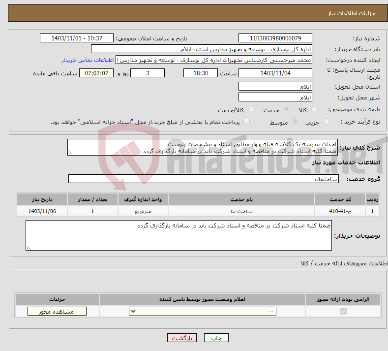Click the گروه خدمت field ساختمان
Screen dimensions: 388x351
pos(204,179)
